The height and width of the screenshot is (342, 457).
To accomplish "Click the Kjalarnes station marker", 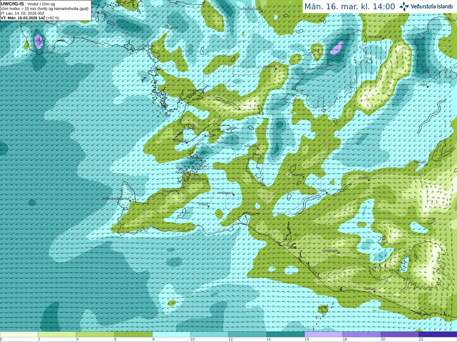I will (201, 160).
